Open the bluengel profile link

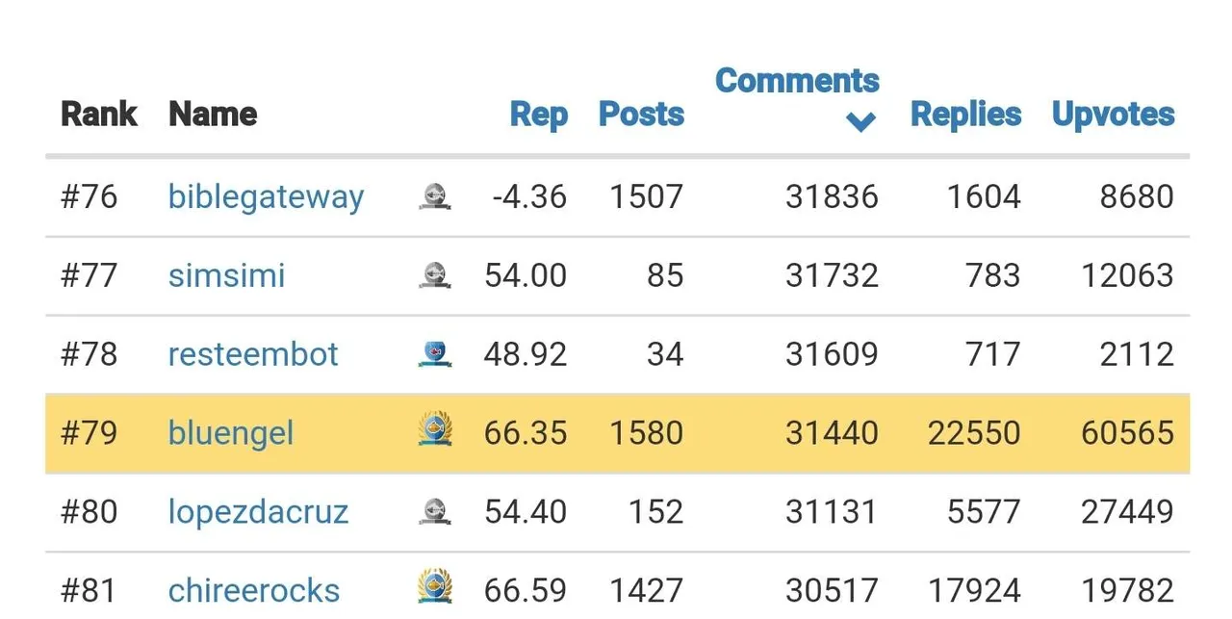(x=231, y=433)
